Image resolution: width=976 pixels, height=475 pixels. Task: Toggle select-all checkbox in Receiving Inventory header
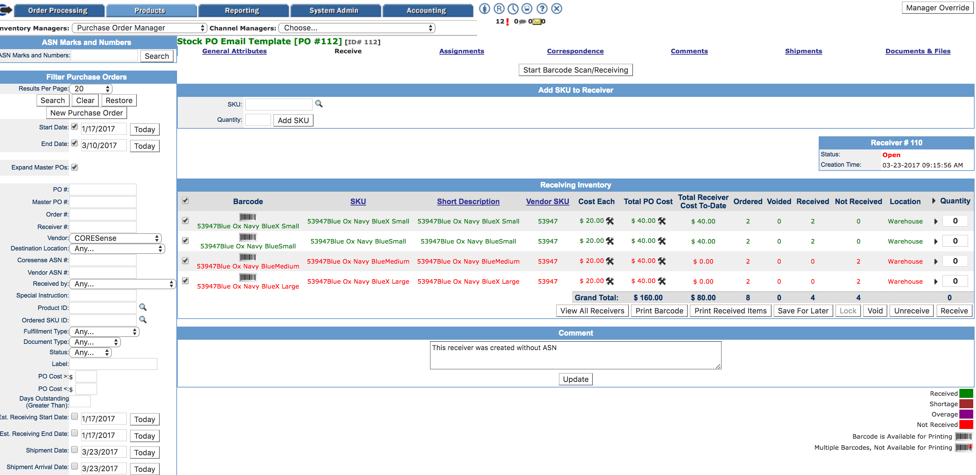click(x=185, y=200)
